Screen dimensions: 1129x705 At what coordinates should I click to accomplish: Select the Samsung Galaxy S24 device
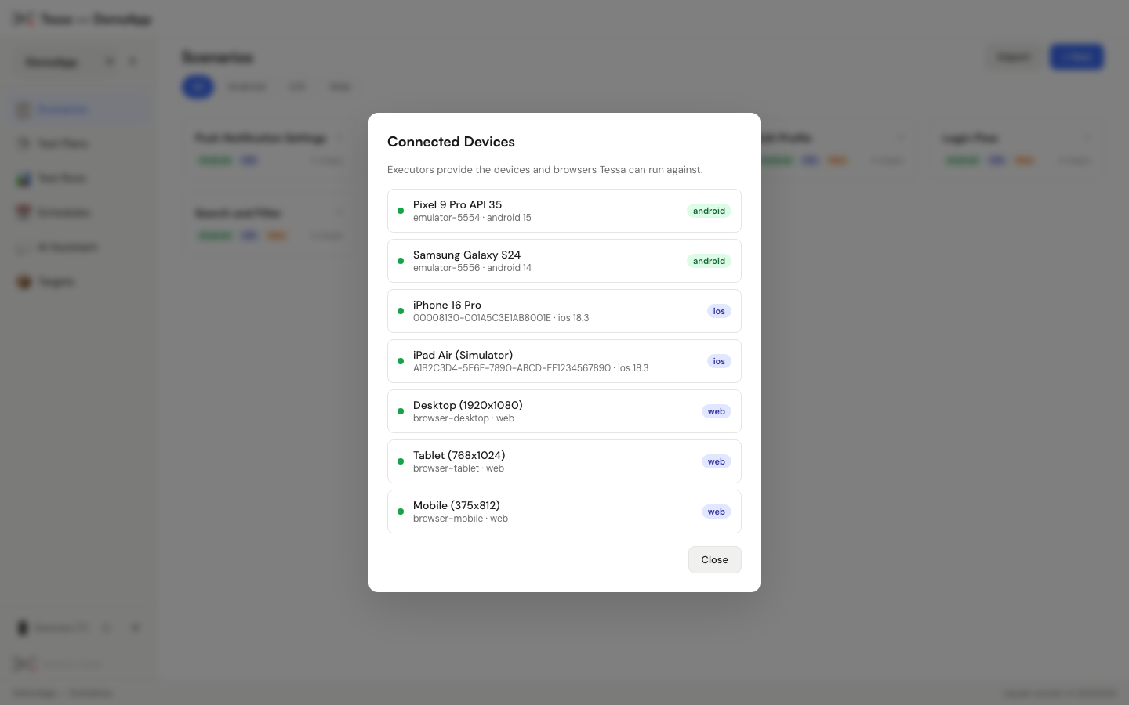point(564,261)
